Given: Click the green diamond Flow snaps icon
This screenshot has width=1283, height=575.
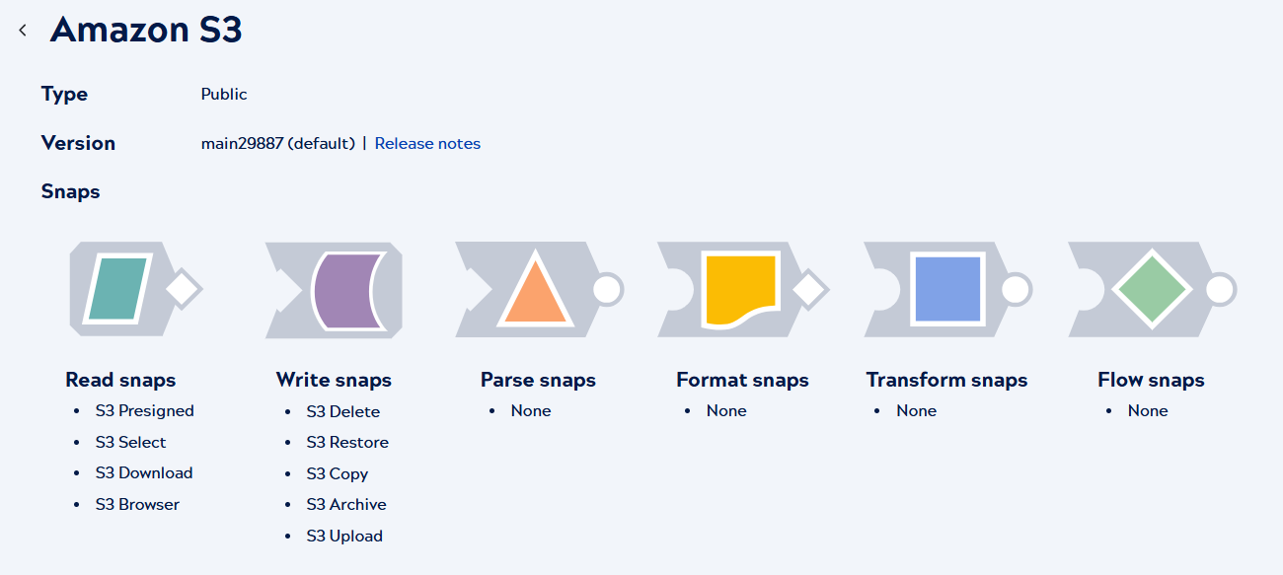Looking at the screenshot, I should (x=1150, y=289).
